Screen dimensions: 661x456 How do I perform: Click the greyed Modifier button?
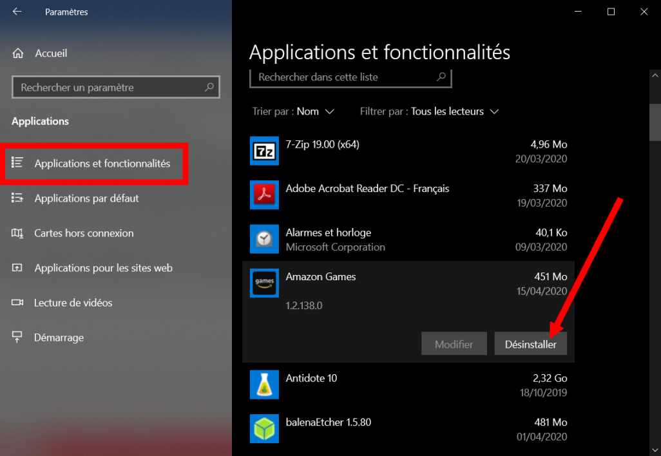454,344
